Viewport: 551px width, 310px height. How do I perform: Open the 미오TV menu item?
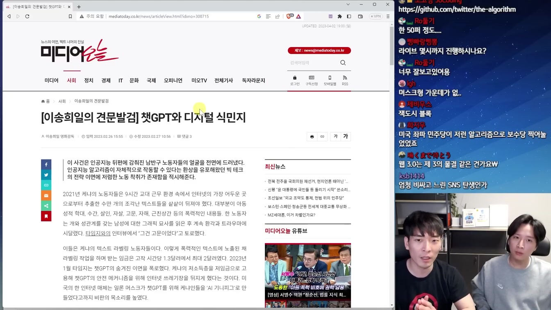[x=199, y=80]
